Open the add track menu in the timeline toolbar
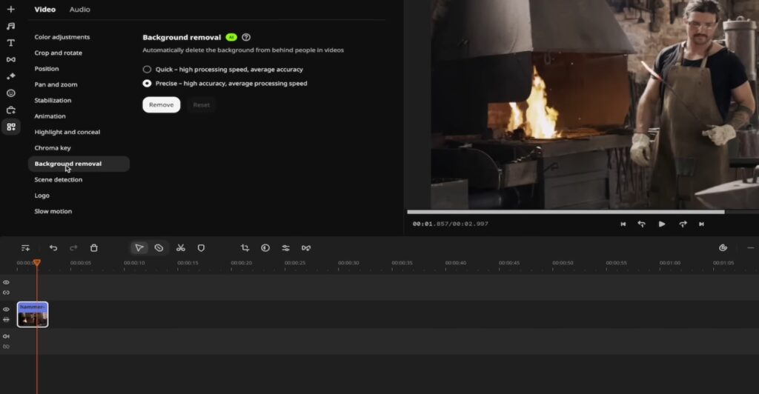759x394 pixels. (x=25, y=248)
